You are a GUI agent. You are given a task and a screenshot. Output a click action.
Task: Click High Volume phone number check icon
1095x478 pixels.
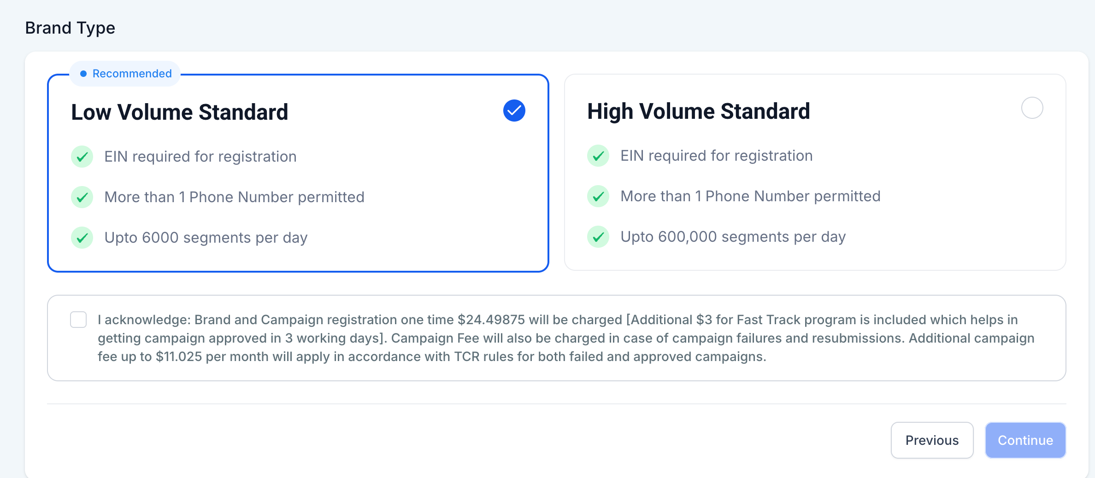[598, 196]
